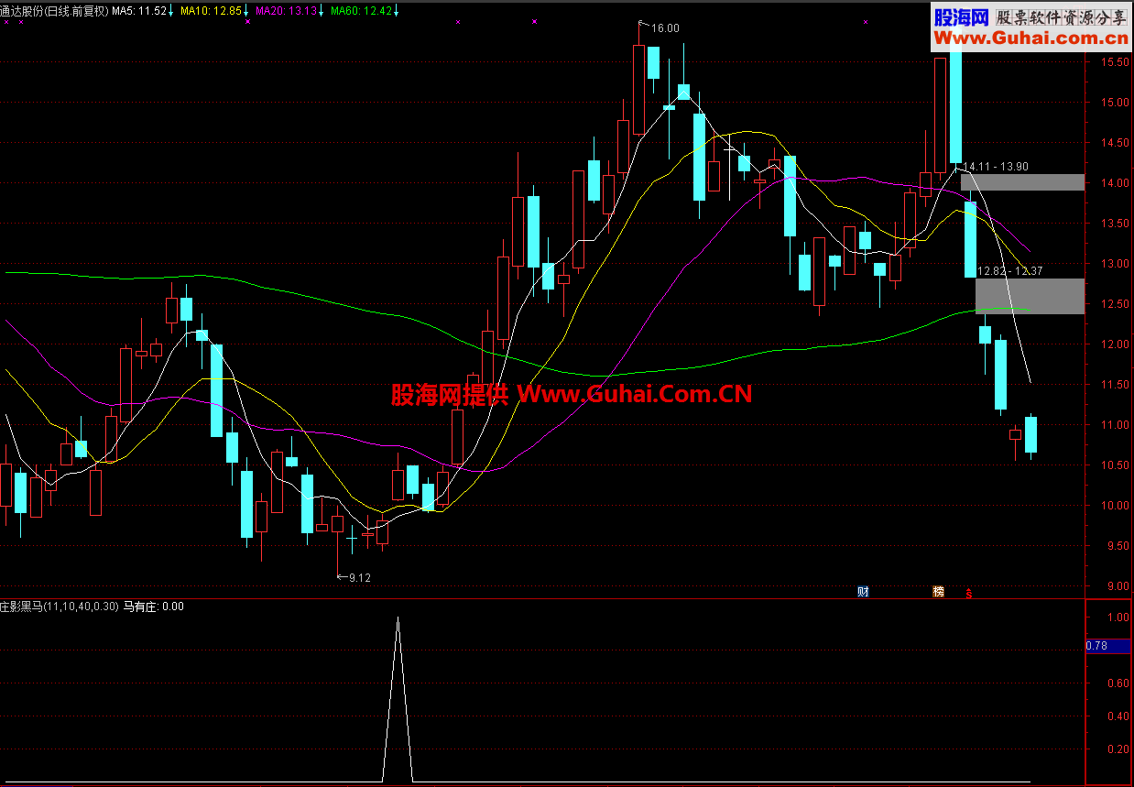Select gray gap box beside 12.82 - 12.37
The height and width of the screenshot is (787, 1134).
pos(1030,296)
